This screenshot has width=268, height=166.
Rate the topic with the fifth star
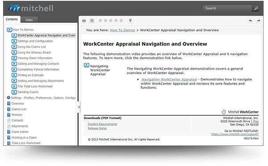coord(121,21)
